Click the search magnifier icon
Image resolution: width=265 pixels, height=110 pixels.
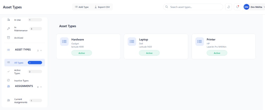(x=167, y=7)
